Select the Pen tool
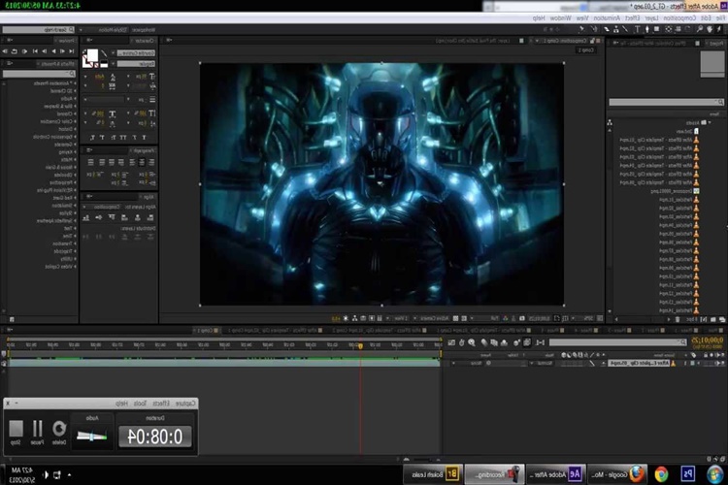Viewport: 728px width, 485px height. click(647, 29)
